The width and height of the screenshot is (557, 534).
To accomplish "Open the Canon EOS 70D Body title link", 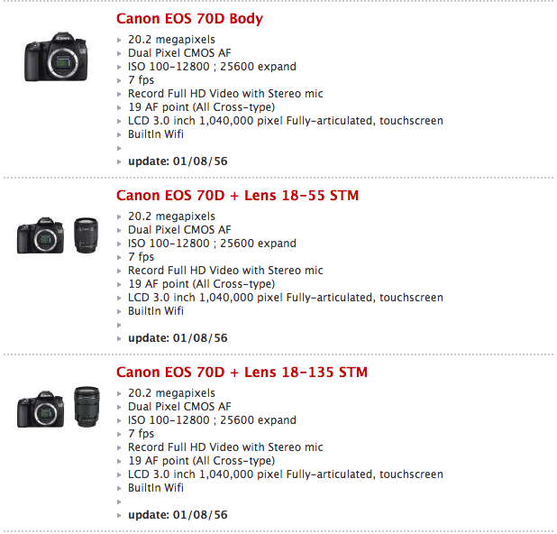I will click(x=189, y=19).
